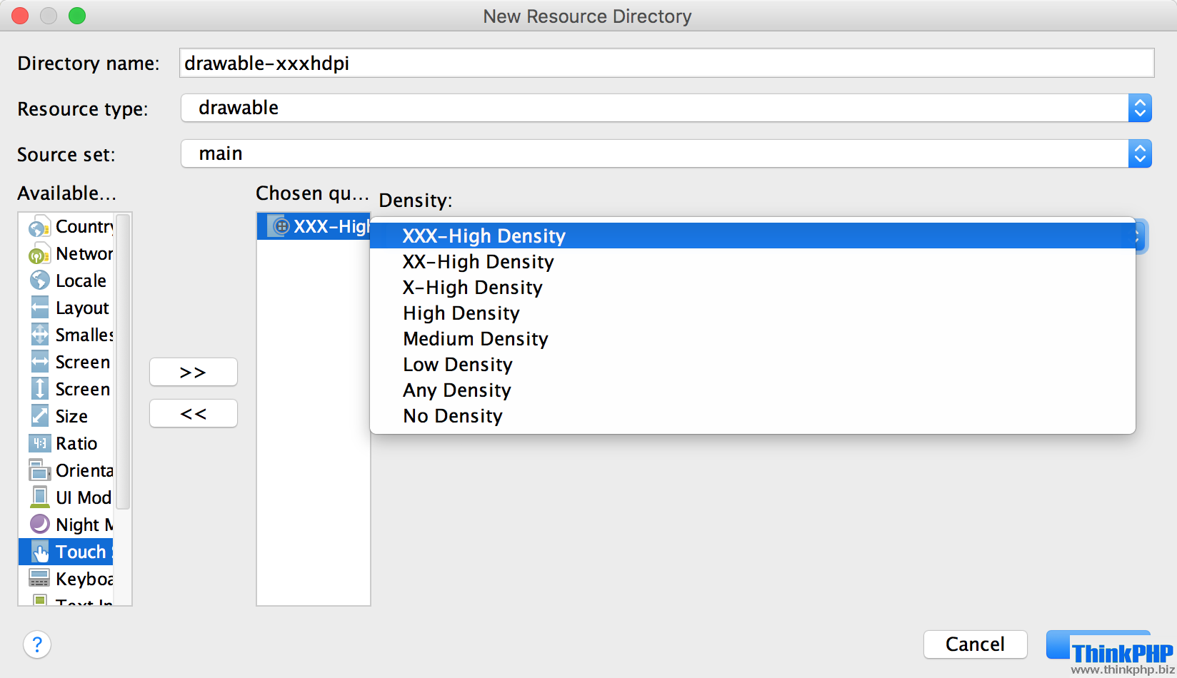Viewport: 1177px width, 678px height.
Task: Click the Screen Height vertical arrow icon
Action: point(40,389)
